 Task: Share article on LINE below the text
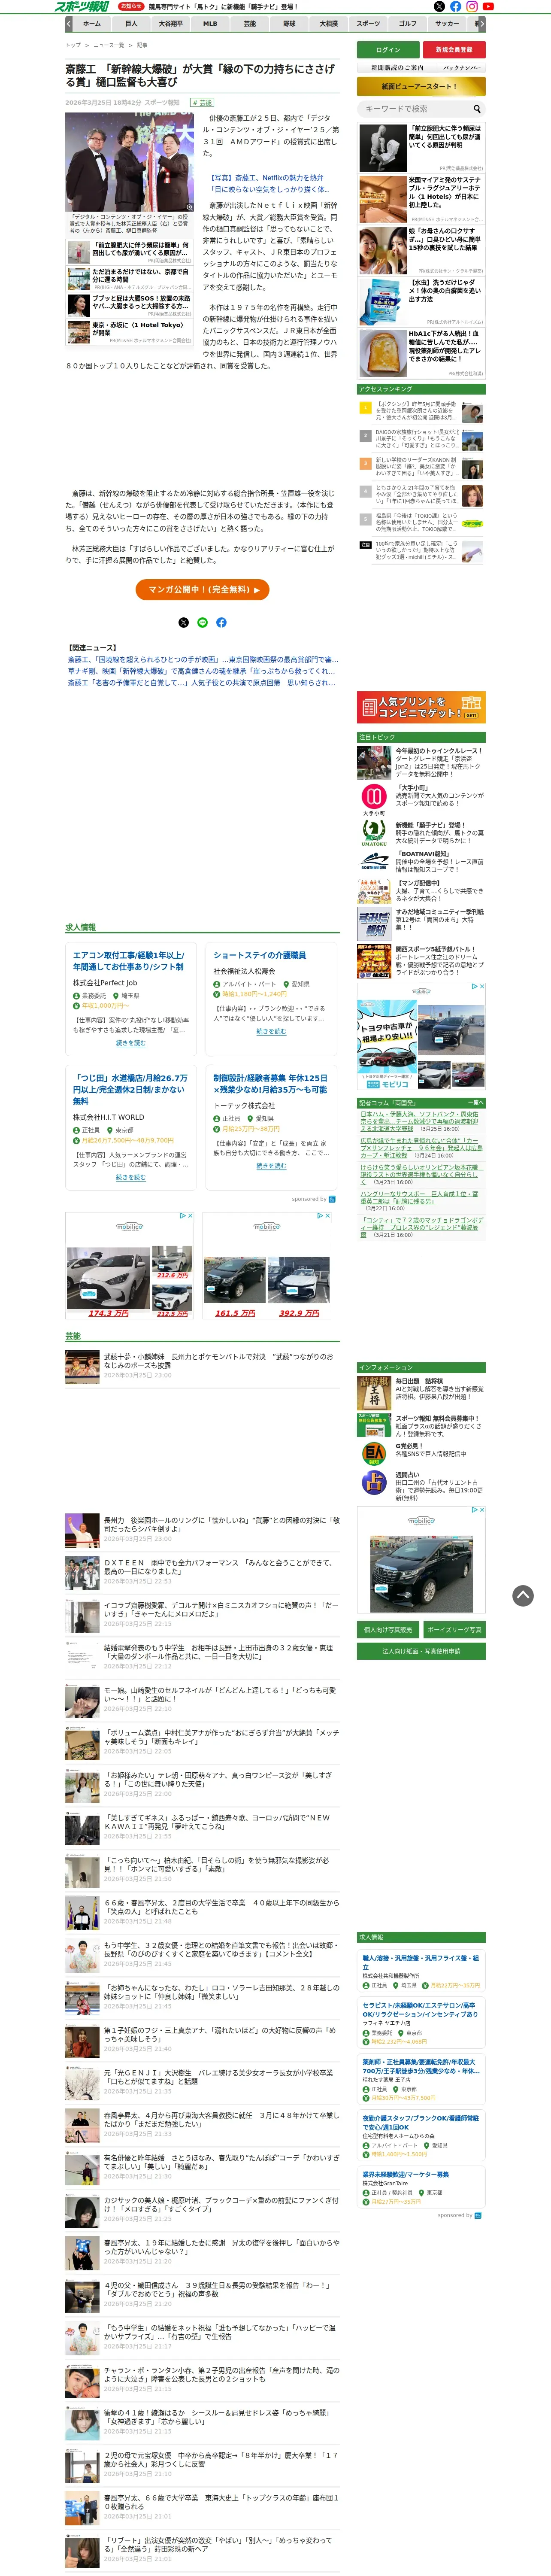(x=202, y=622)
